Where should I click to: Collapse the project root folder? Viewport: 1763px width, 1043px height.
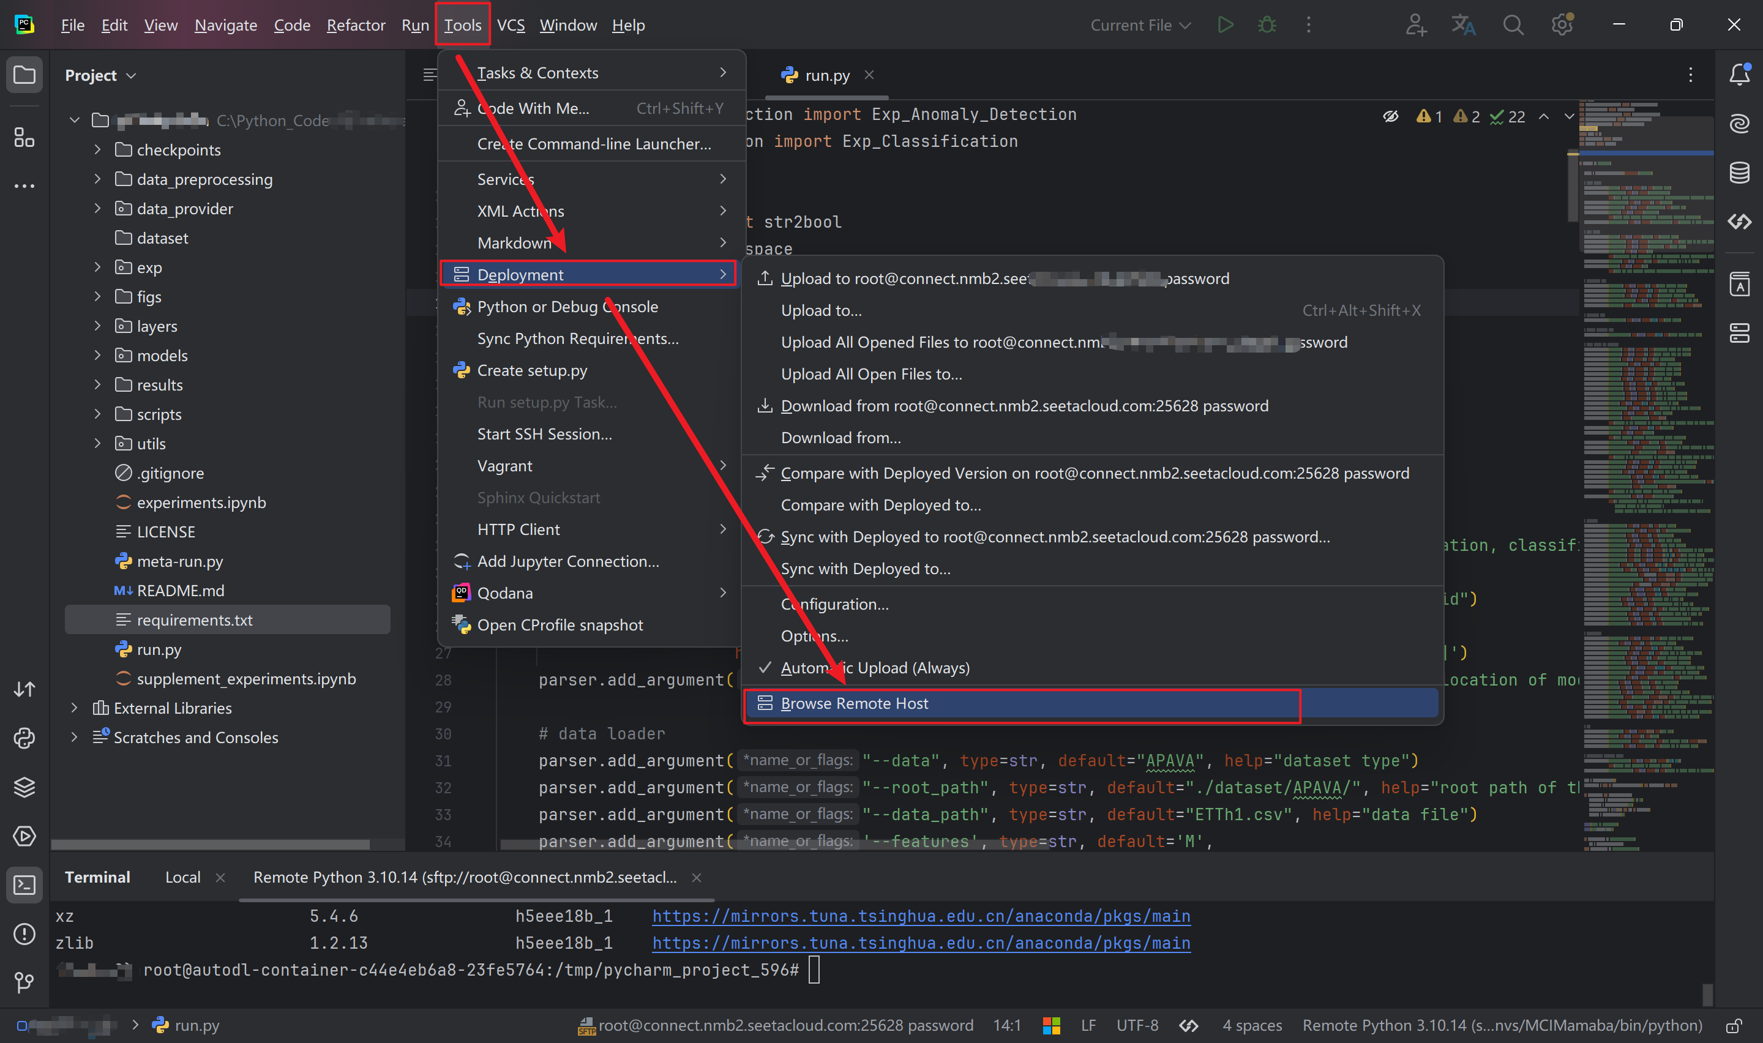(74, 120)
